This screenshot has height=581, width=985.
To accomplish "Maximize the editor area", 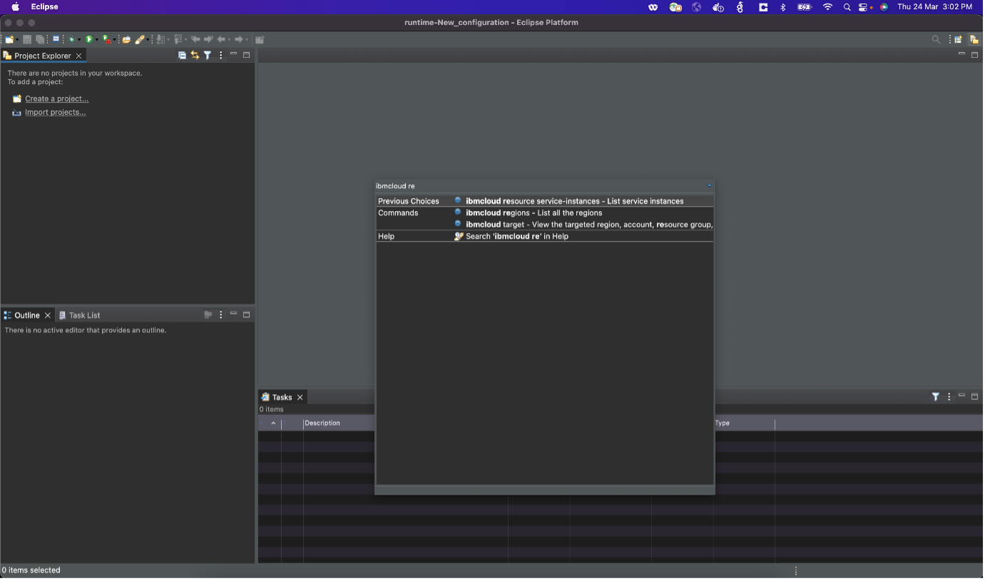I will 974,54.
